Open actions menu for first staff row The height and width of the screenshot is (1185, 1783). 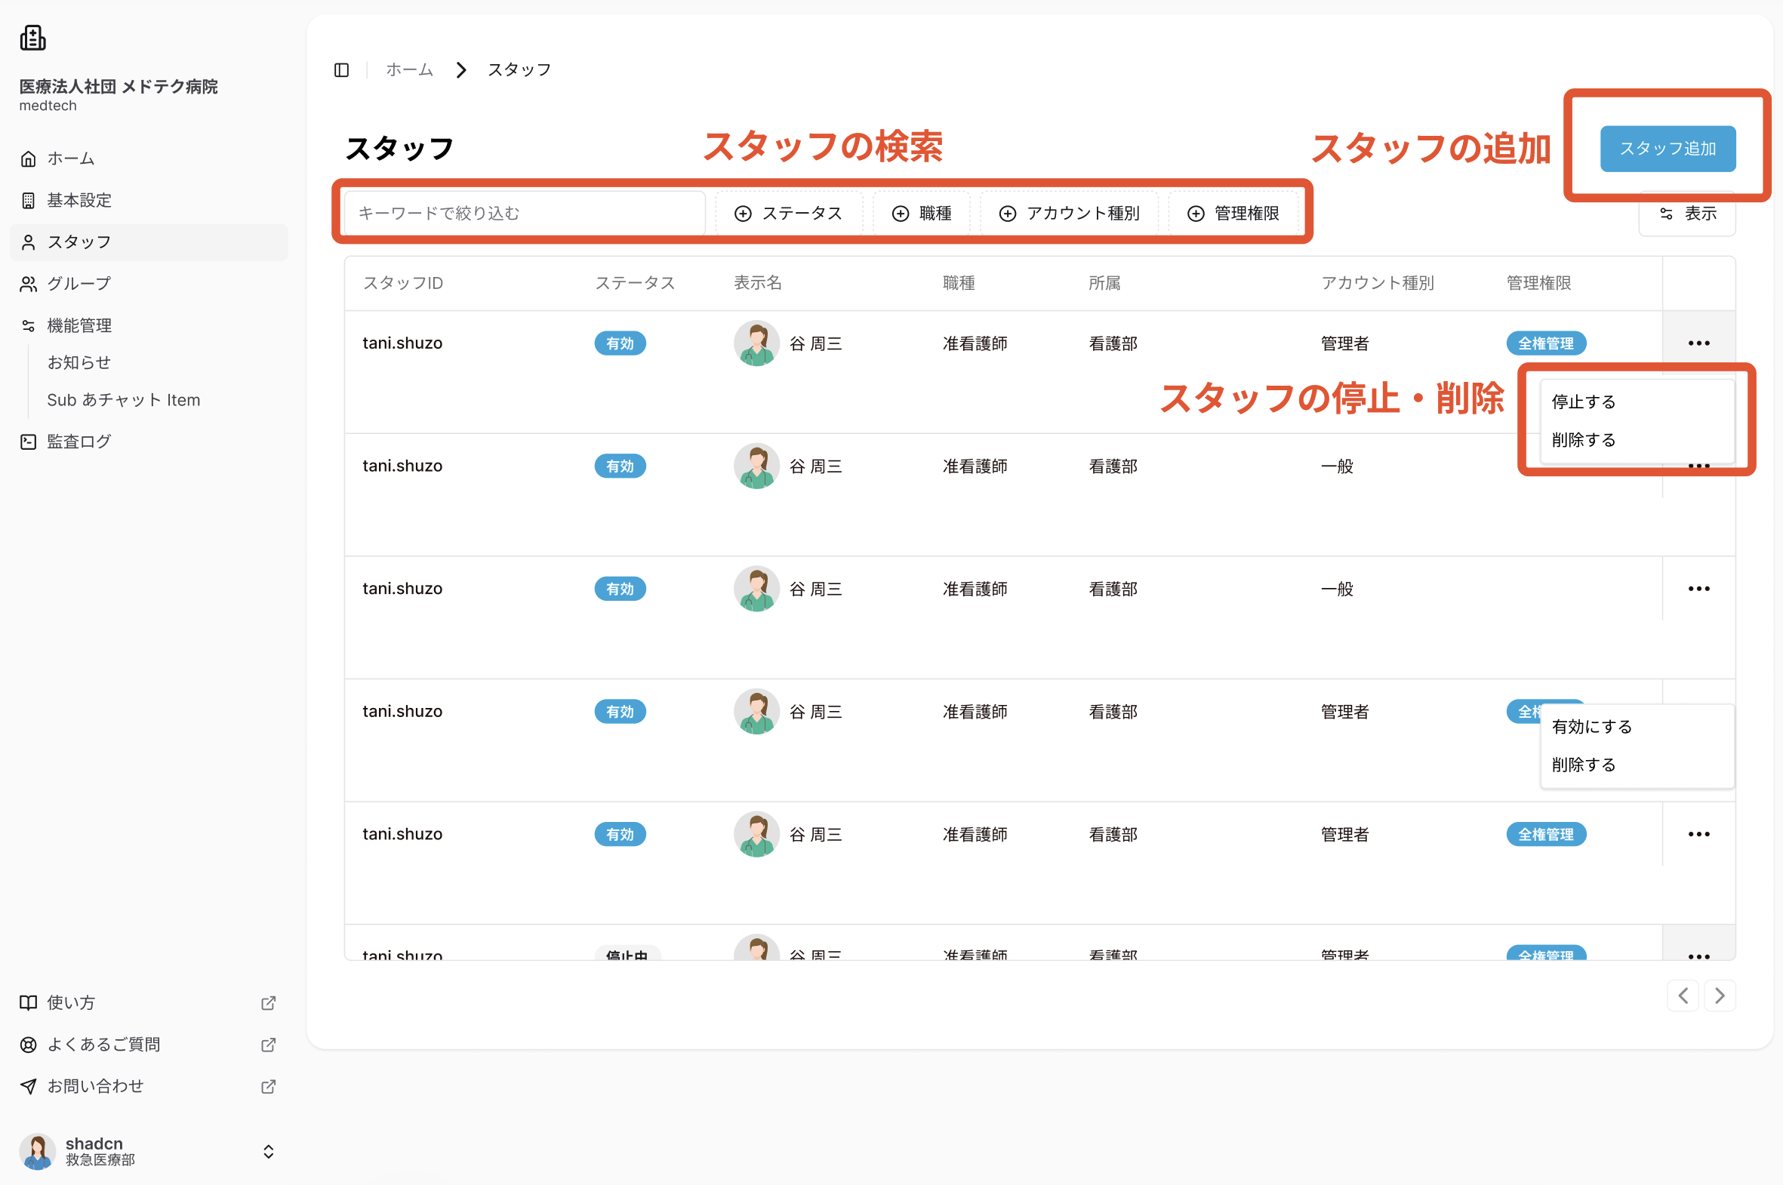click(1698, 343)
